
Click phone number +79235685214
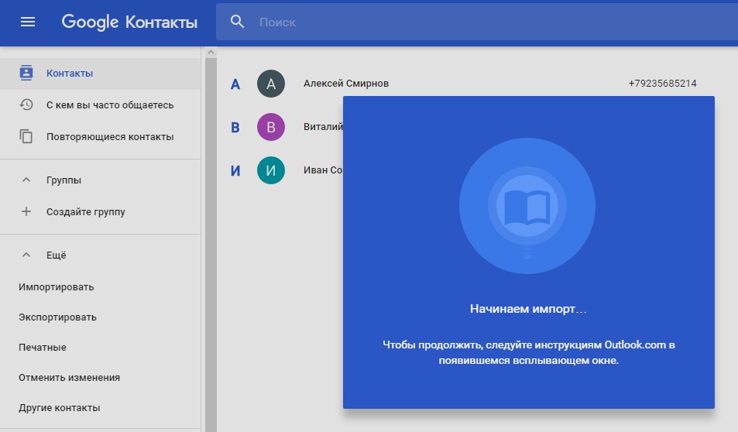[662, 84]
